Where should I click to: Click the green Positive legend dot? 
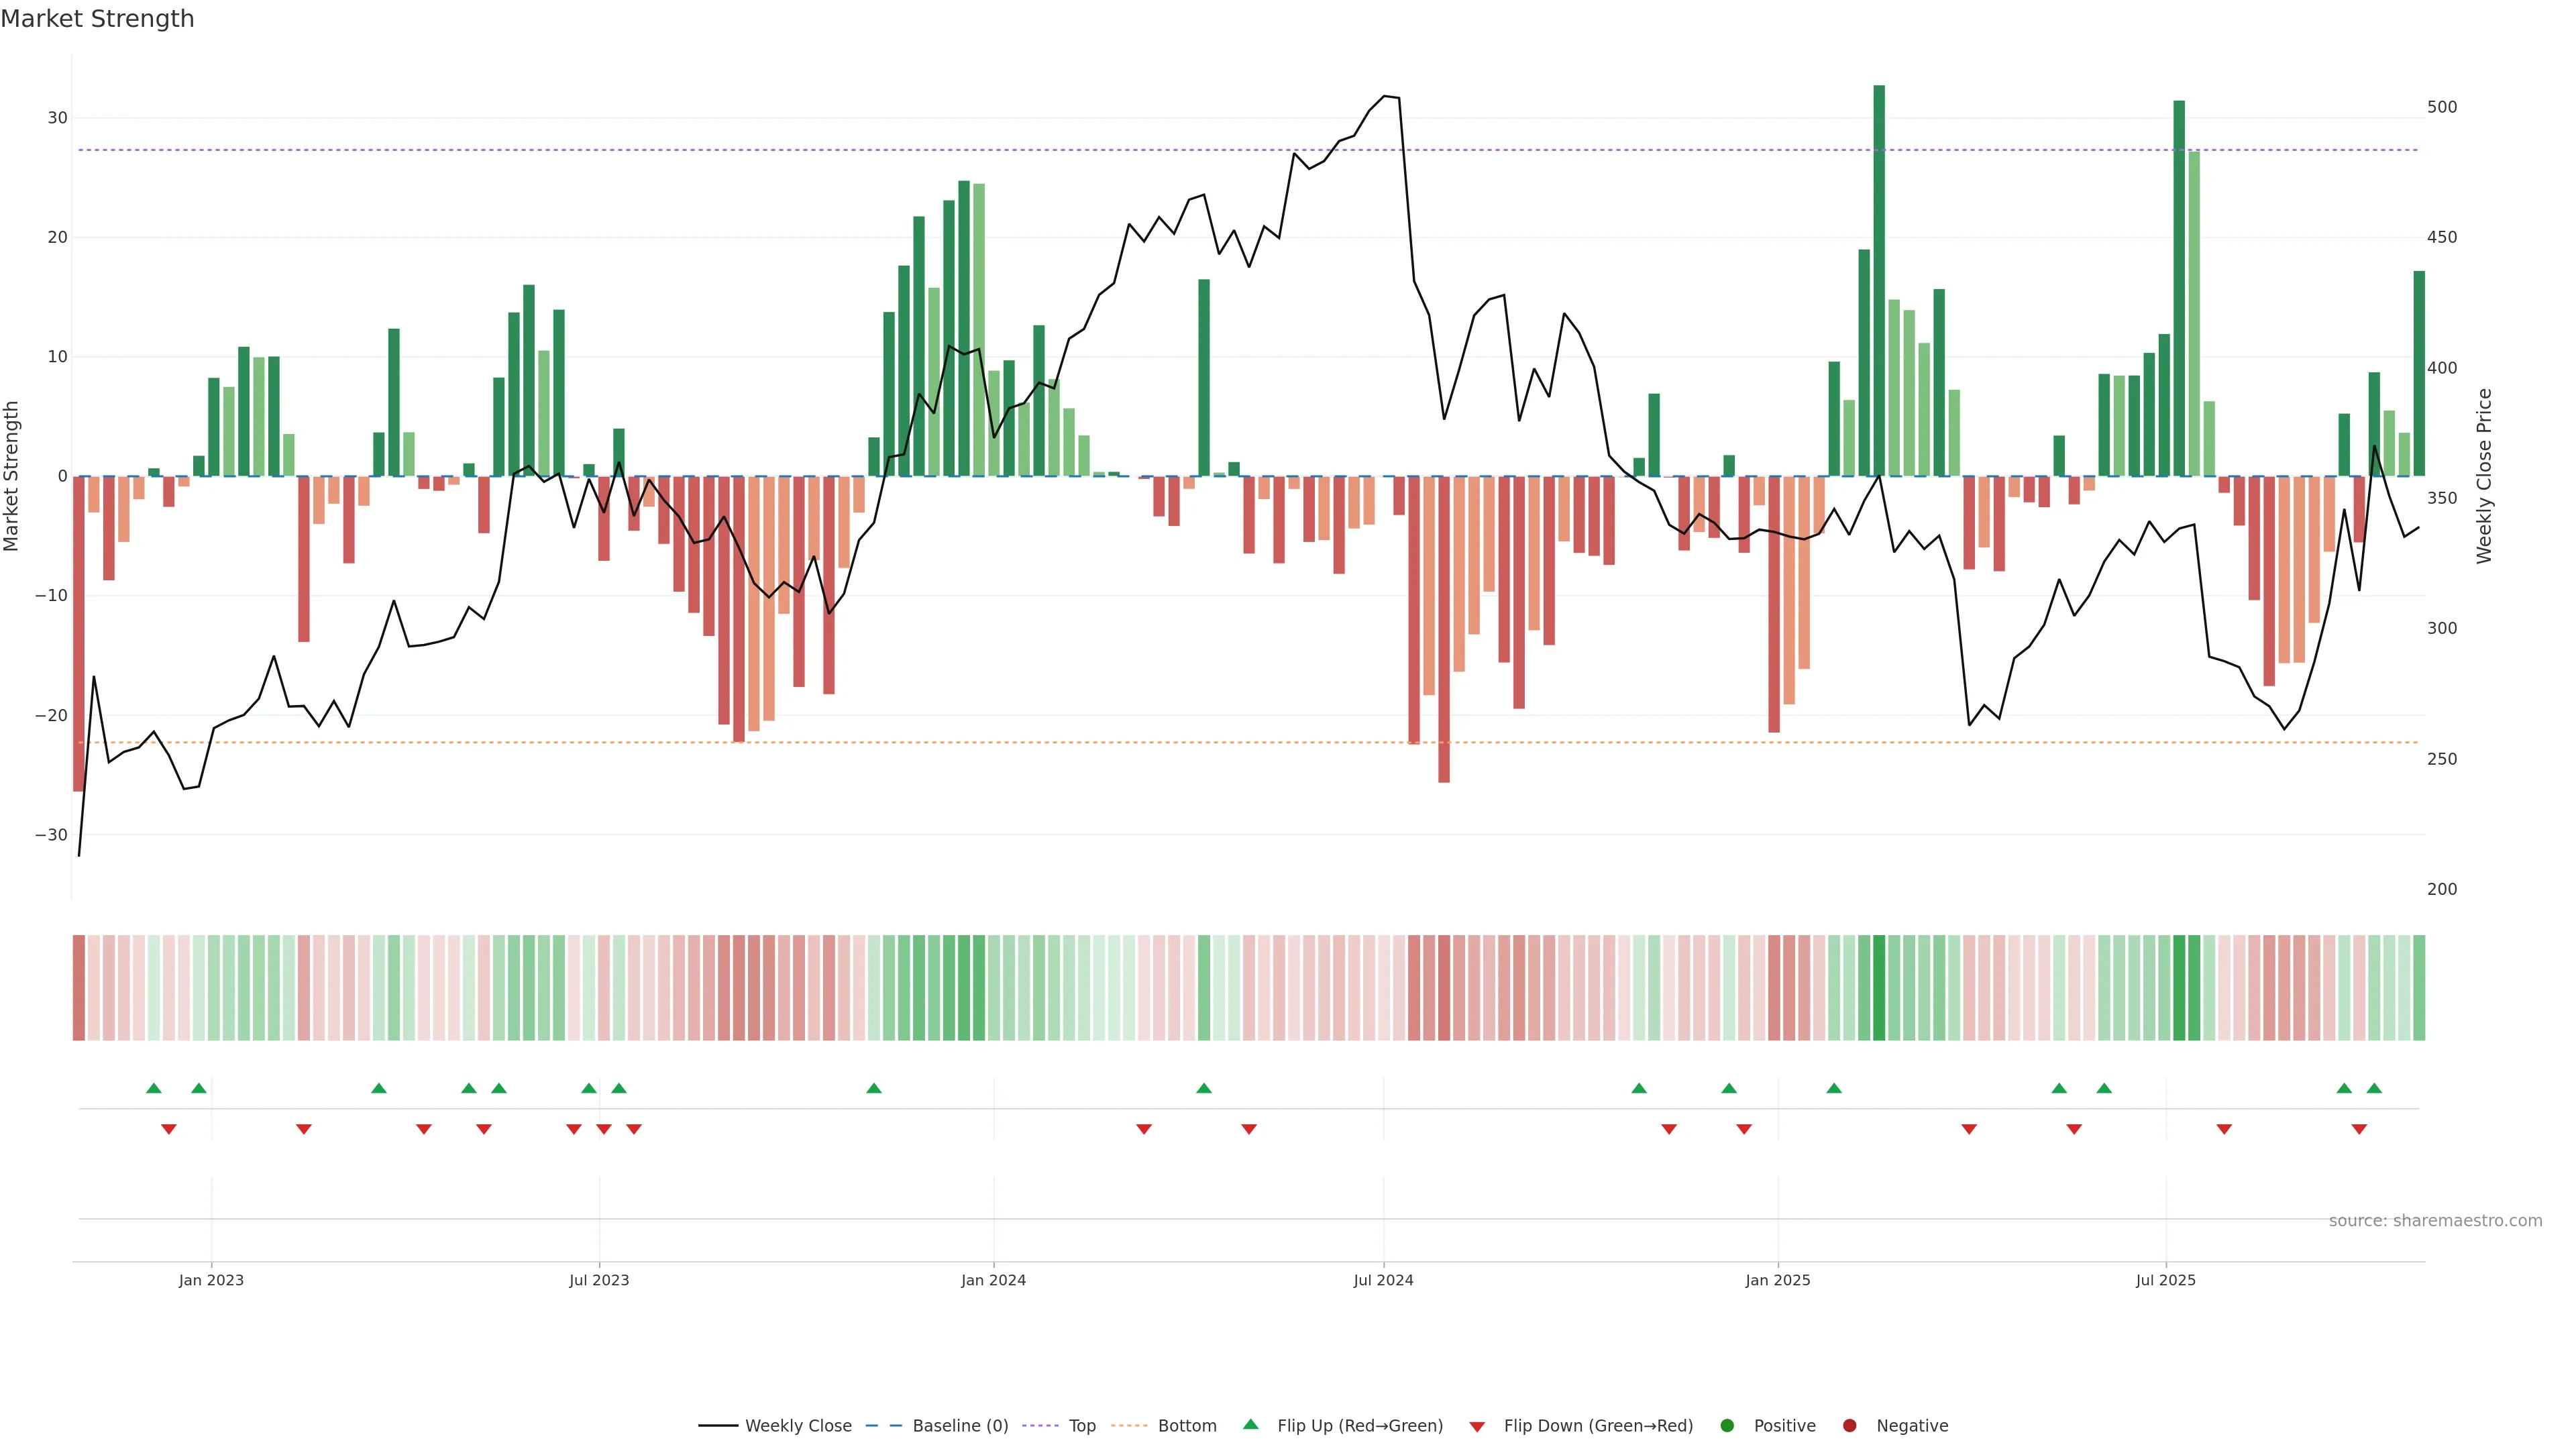(x=1727, y=1426)
